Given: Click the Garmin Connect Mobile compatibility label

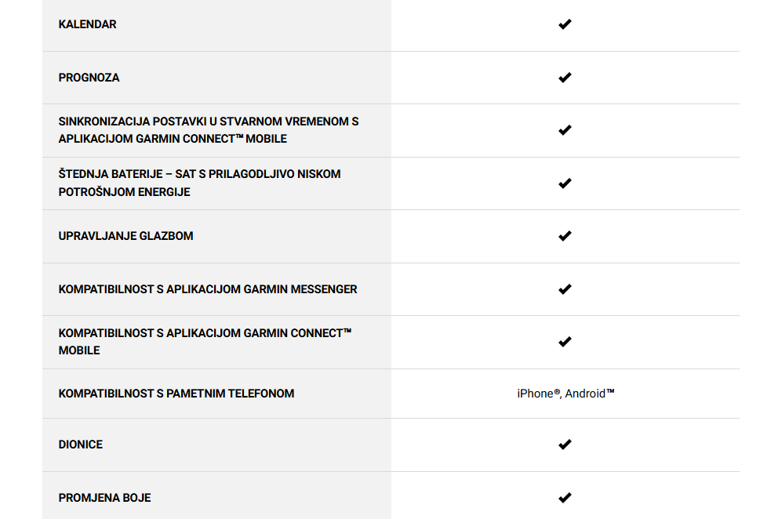Looking at the screenshot, I should coord(205,342).
